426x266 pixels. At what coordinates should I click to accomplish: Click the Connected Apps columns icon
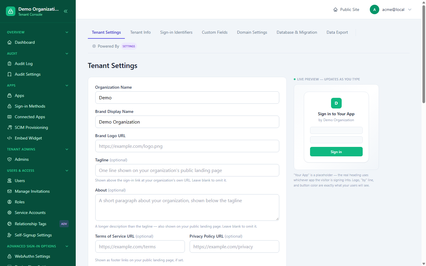[x=9, y=117]
